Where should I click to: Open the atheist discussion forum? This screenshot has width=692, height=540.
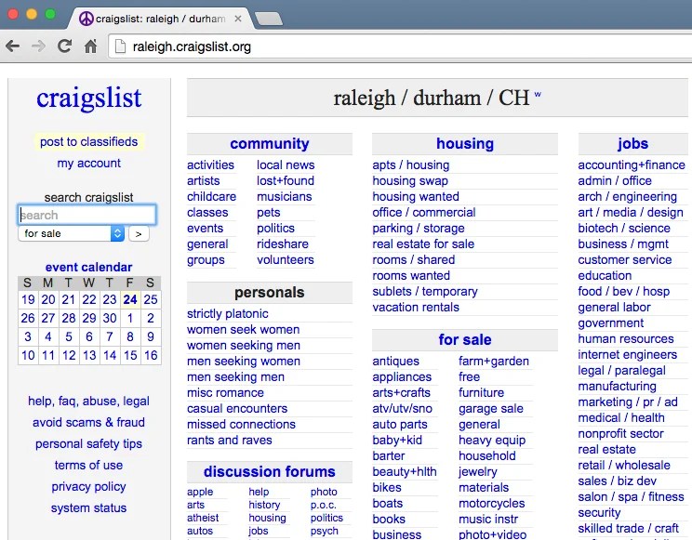(x=203, y=518)
